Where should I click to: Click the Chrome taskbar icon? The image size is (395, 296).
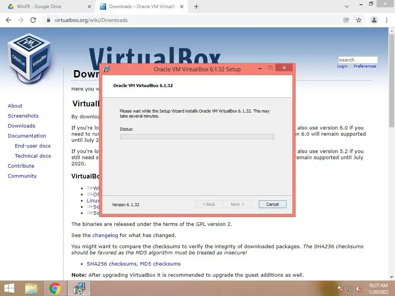tap(55, 288)
